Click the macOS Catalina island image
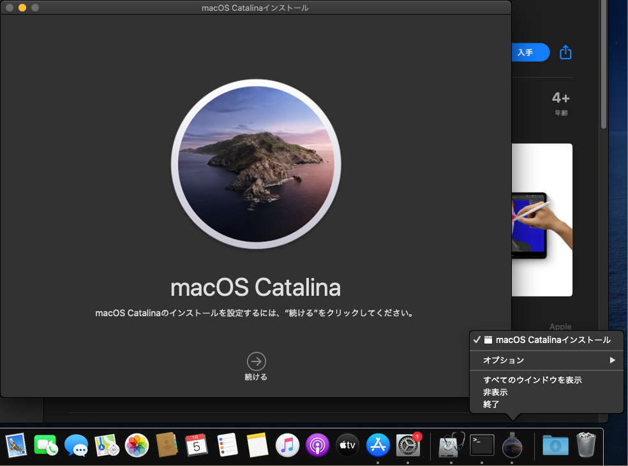The height and width of the screenshot is (466, 628). [257, 164]
